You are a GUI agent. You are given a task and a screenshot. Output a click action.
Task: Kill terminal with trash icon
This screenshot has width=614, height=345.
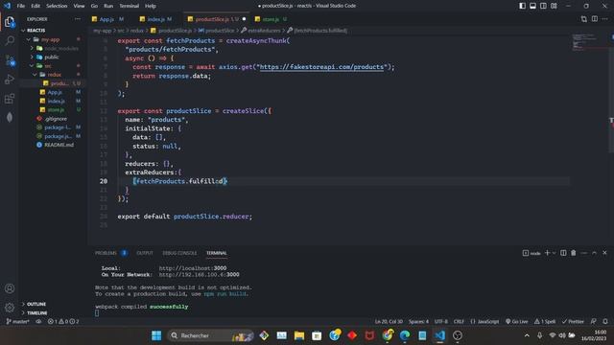[x=574, y=253]
